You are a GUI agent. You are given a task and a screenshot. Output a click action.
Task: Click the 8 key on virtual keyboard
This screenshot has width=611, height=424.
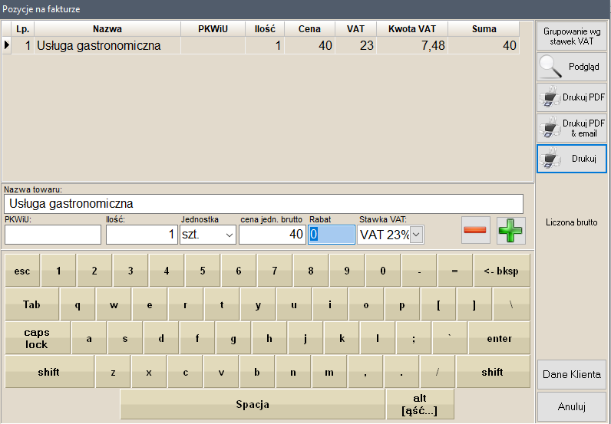click(311, 271)
